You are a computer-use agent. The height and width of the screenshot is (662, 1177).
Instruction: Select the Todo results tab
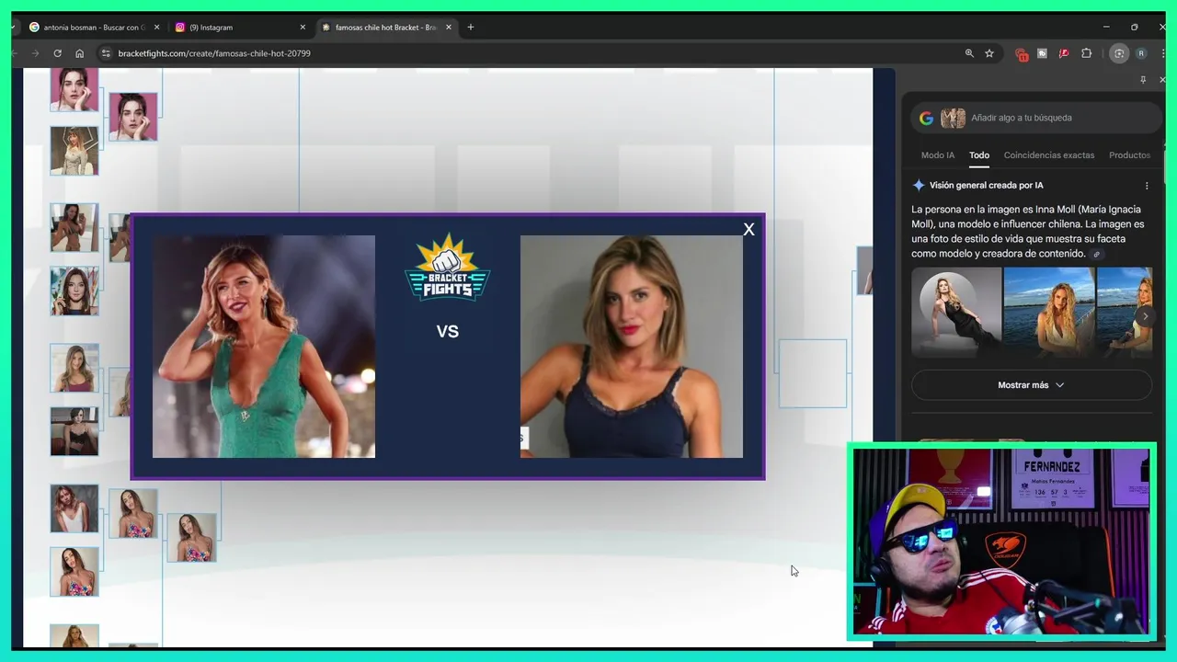(x=979, y=155)
